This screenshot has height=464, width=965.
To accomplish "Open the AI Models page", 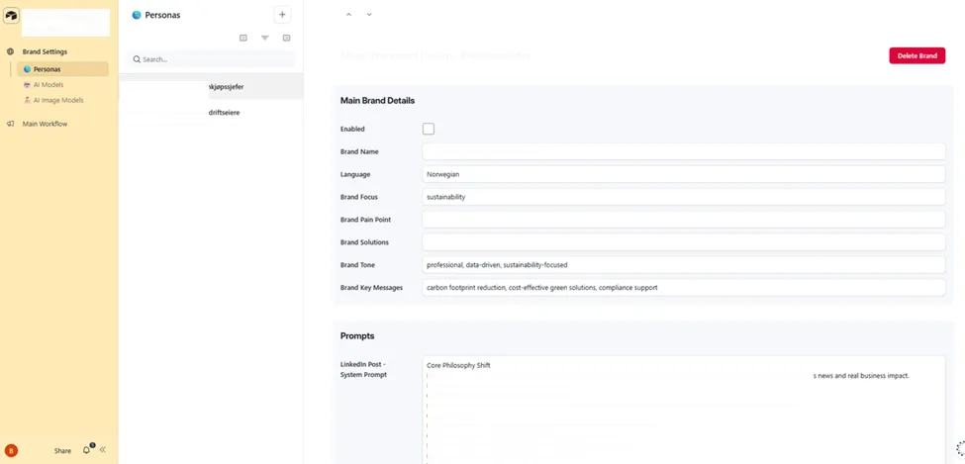I will (48, 85).
